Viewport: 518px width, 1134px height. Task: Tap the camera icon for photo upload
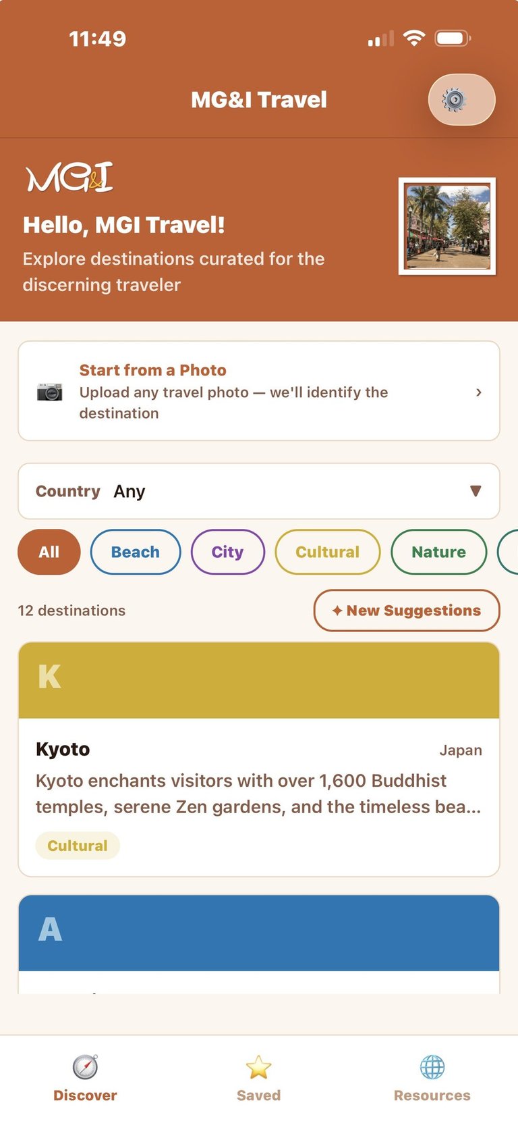[49, 392]
